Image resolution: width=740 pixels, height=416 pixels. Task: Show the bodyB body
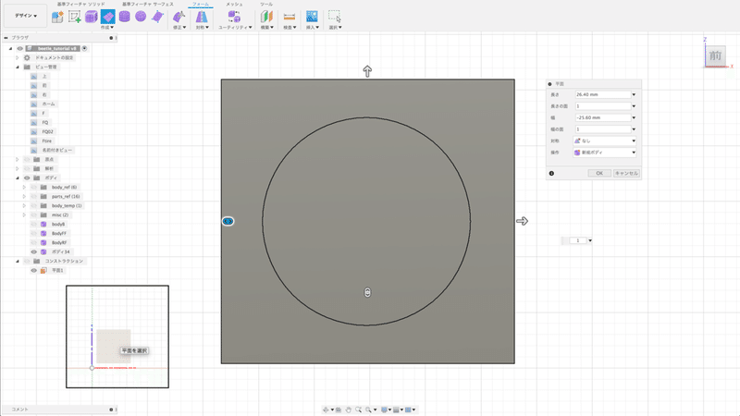coord(34,224)
